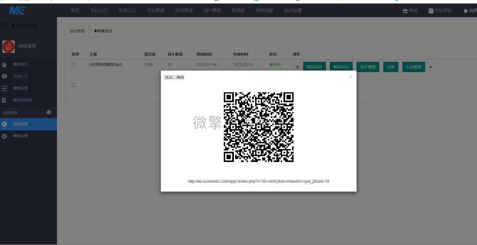Open 应用入口 in top navigation
The height and width of the screenshot is (245, 477).
point(127,11)
